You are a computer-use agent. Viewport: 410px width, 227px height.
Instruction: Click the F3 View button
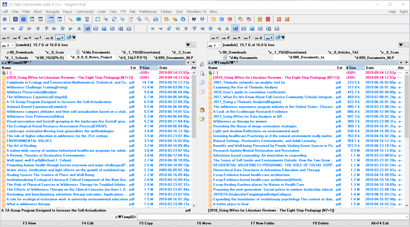29,223
